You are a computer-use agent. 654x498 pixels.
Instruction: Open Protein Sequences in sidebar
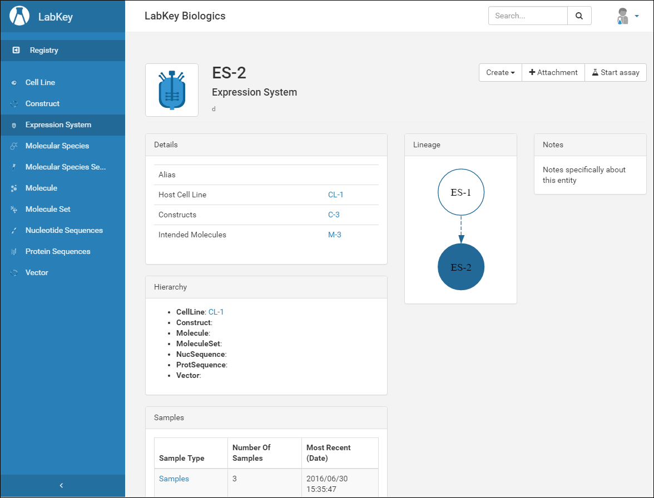coord(62,252)
